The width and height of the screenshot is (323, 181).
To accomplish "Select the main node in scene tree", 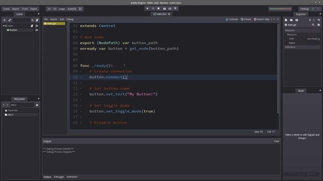I will point(10,26).
